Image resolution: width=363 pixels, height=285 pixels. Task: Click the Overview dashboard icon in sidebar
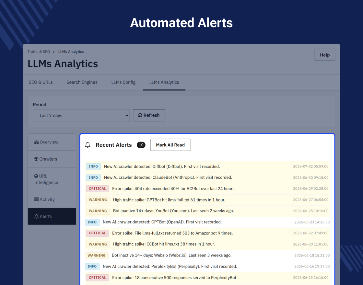(x=36, y=142)
